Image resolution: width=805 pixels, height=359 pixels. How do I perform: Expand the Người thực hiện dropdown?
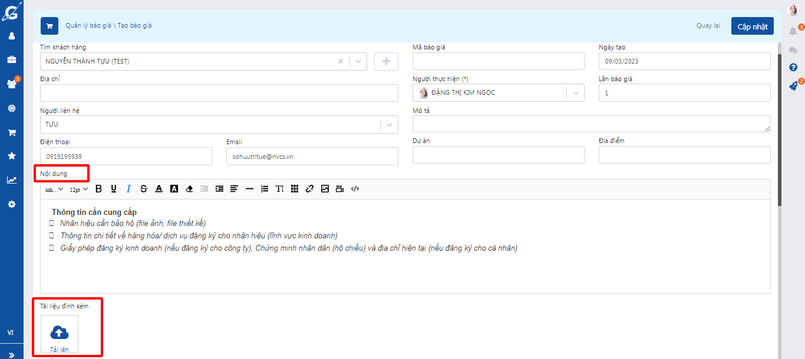tap(575, 93)
